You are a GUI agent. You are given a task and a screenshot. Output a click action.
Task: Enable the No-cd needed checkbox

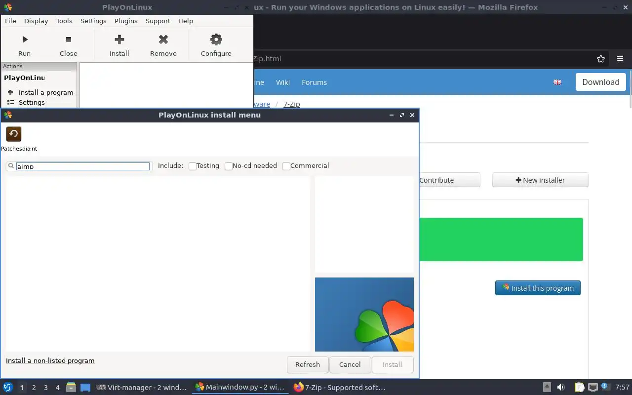click(229, 166)
